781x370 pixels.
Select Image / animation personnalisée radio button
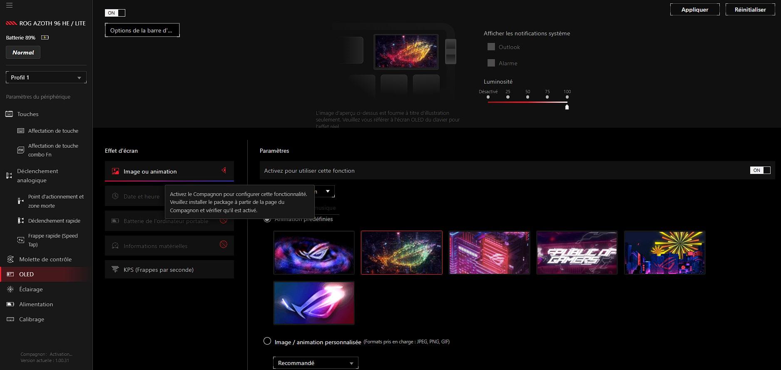tap(267, 341)
